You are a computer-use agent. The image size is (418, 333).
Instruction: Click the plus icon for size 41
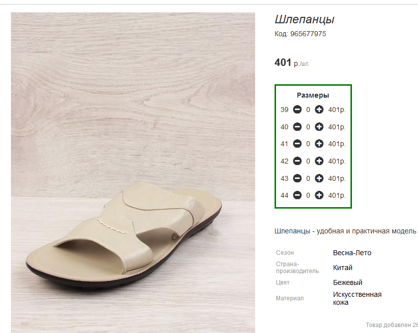[319, 144]
